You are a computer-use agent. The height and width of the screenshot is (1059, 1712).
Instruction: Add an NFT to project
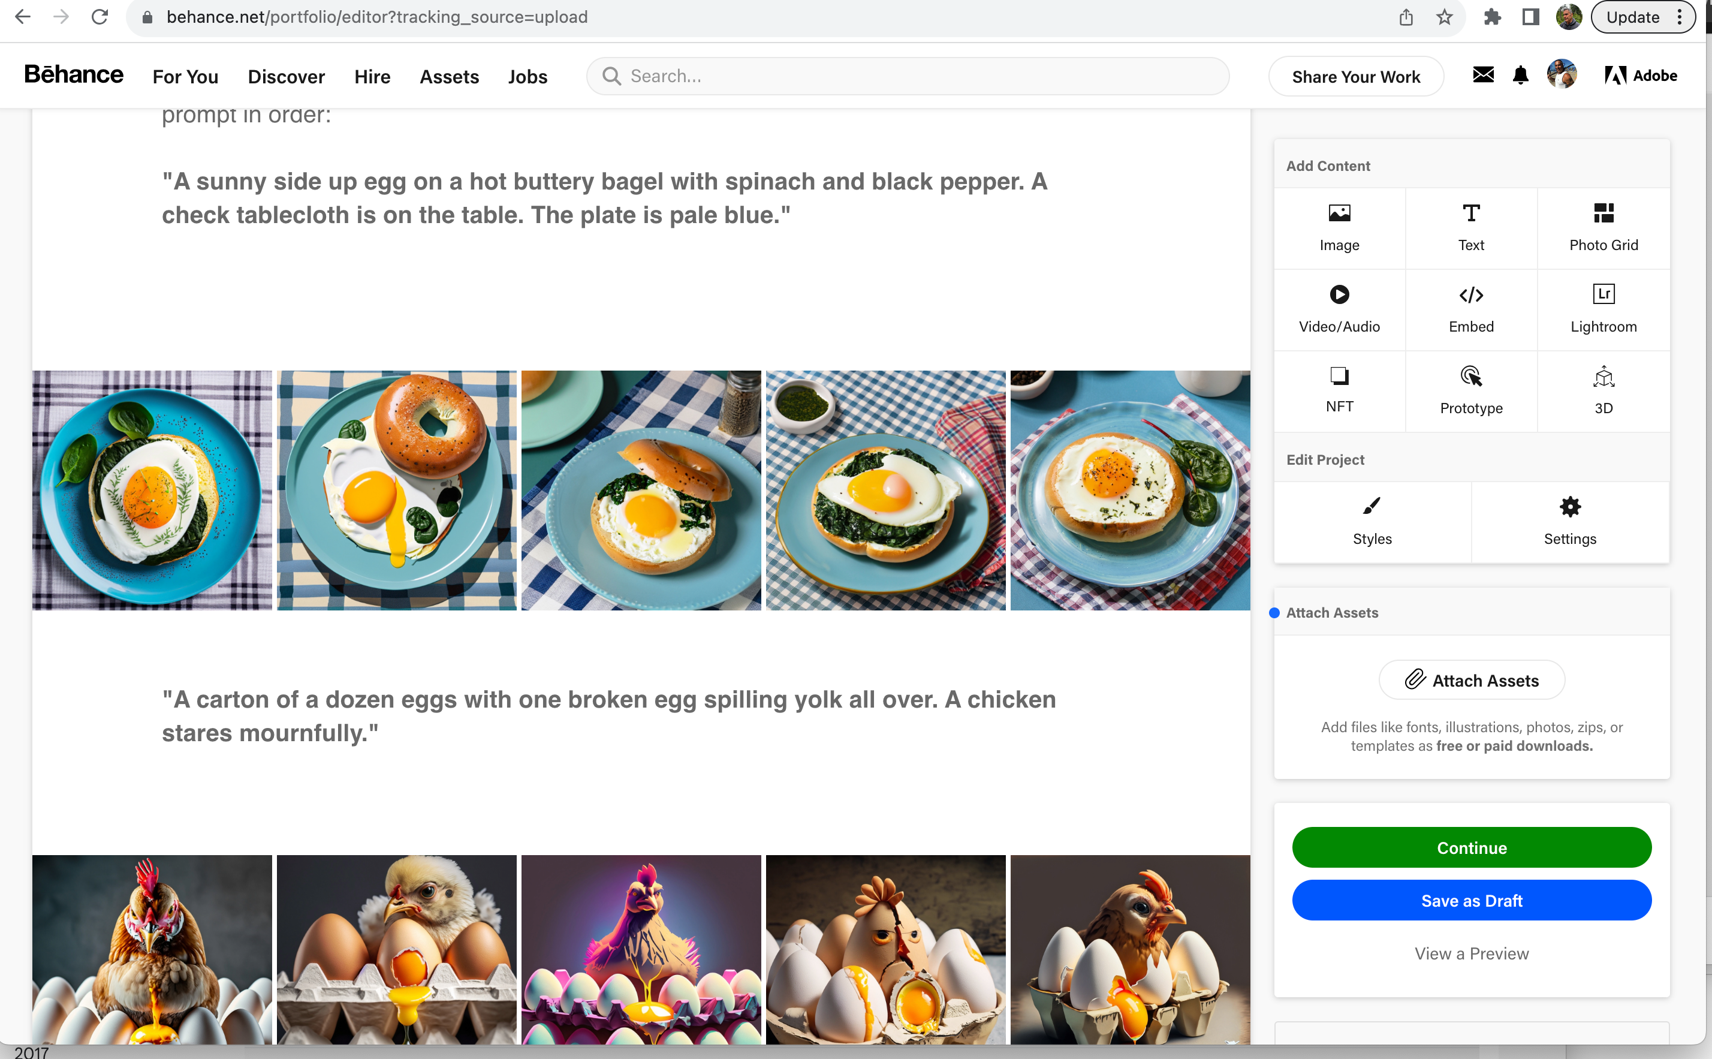1339,390
